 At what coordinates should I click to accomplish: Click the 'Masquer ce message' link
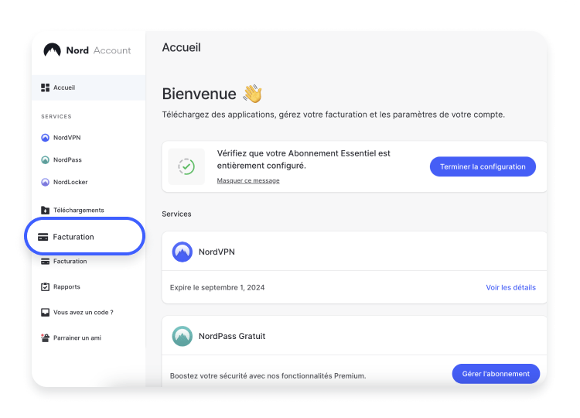pyautogui.click(x=248, y=180)
